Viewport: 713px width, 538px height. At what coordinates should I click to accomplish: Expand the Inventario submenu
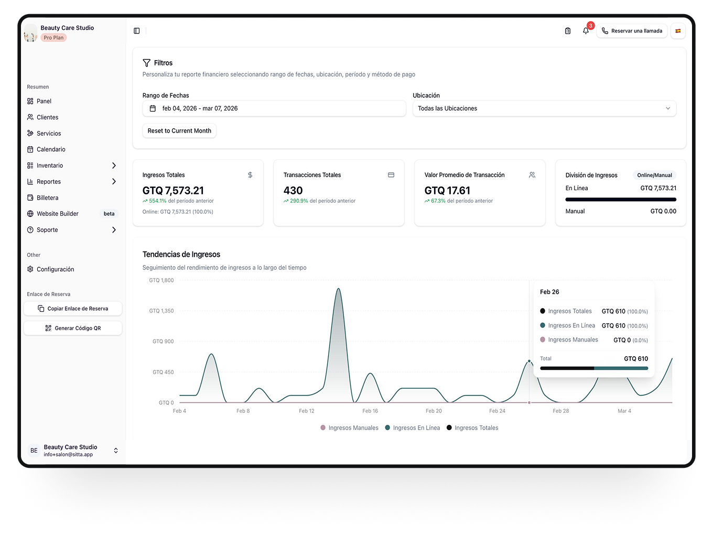point(114,166)
